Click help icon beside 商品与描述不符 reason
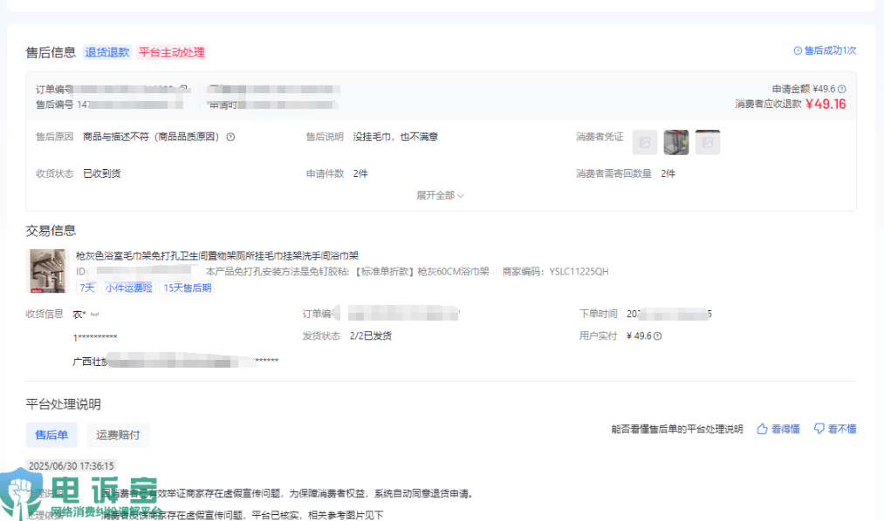This screenshot has width=884, height=521. tap(231, 137)
